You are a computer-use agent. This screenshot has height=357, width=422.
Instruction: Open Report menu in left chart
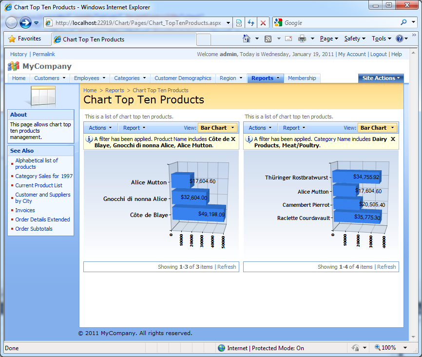pos(134,128)
